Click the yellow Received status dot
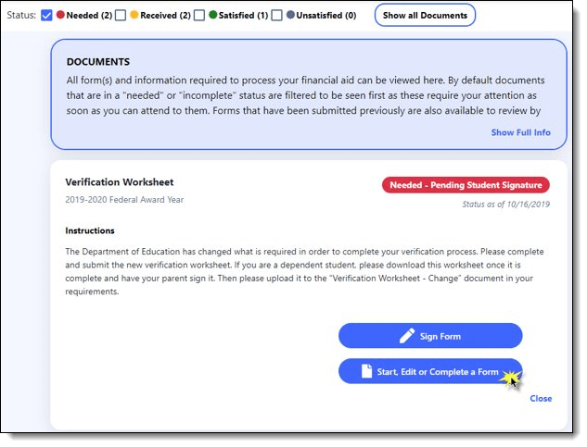587x447 pixels. click(134, 15)
